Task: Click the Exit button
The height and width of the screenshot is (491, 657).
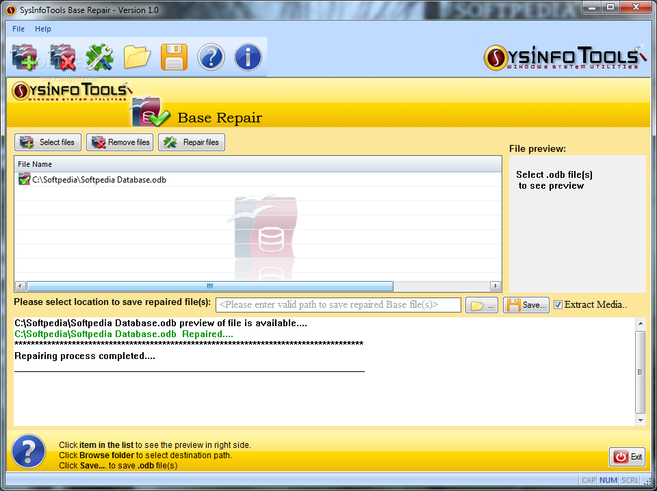Action: 627,457
